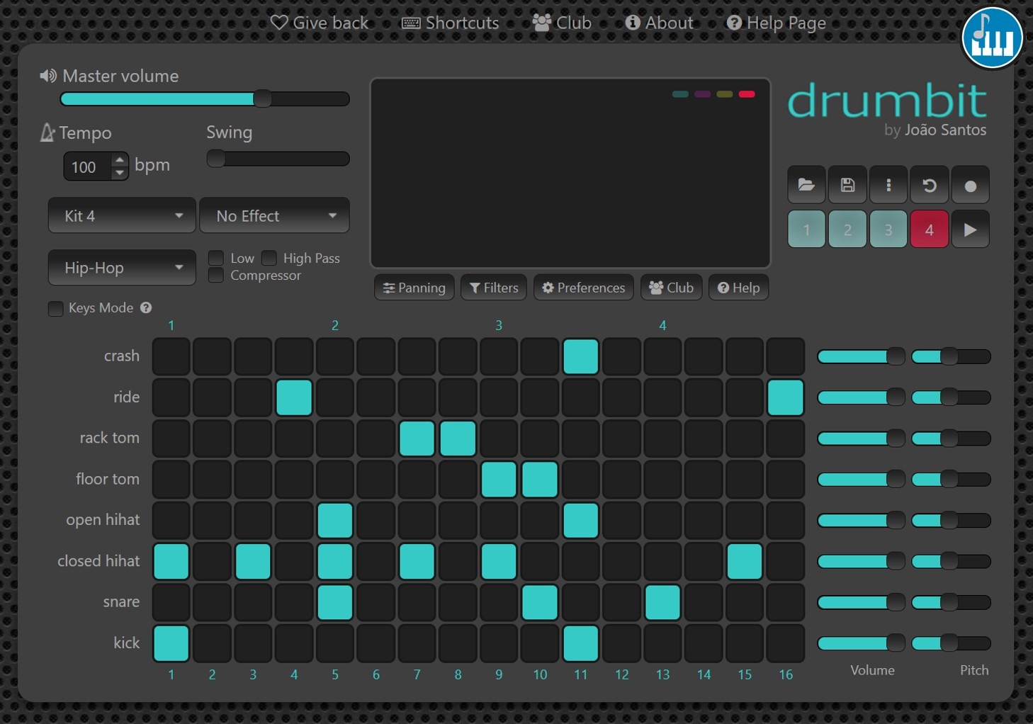This screenshot has height=724, width=1033.
Task: Open the Kit 4 dropdown
Action: click(122, 215)
